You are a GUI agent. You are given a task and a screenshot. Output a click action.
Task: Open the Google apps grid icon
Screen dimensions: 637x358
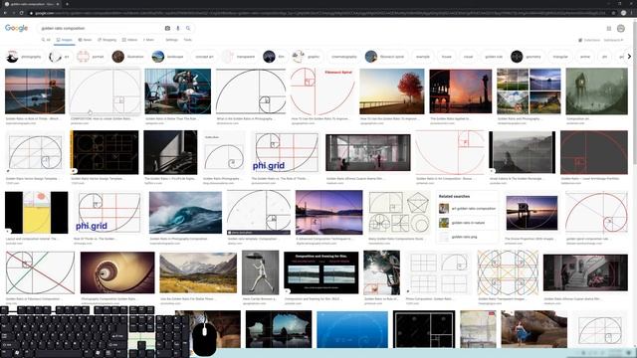(x=608, y=29)
